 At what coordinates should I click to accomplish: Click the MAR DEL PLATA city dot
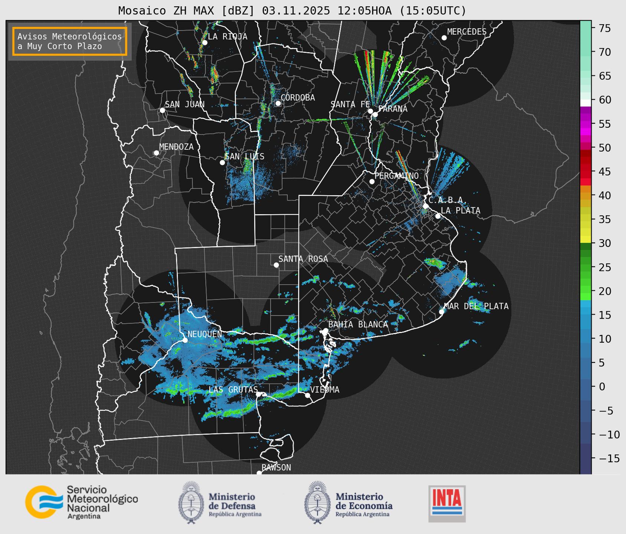pyautogui.click(x=442, y=312)
